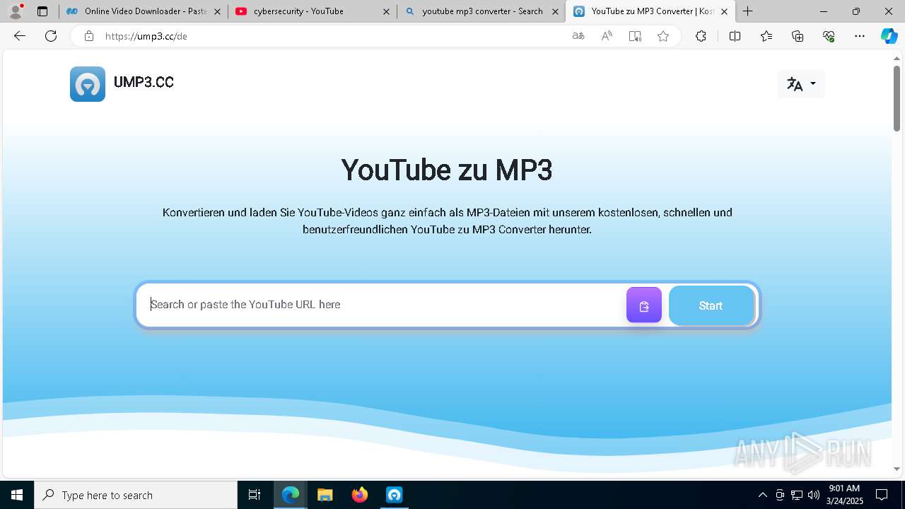Open the browser profile icon
The image size is (905, 509).
(16, 11)
